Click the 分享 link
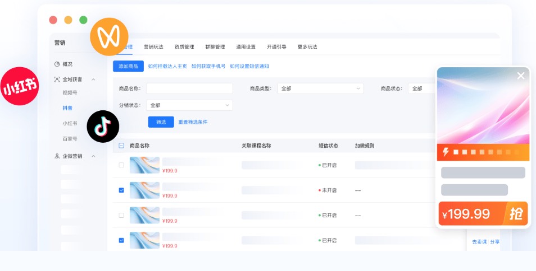The height and width of the screenshot is (271, 536). pyautogui.click(x=494, y=242)
